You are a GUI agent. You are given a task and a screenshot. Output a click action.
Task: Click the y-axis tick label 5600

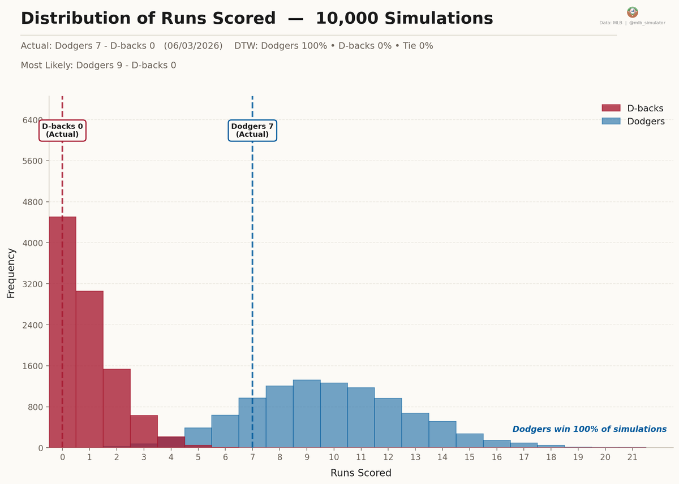click(32, 161)
